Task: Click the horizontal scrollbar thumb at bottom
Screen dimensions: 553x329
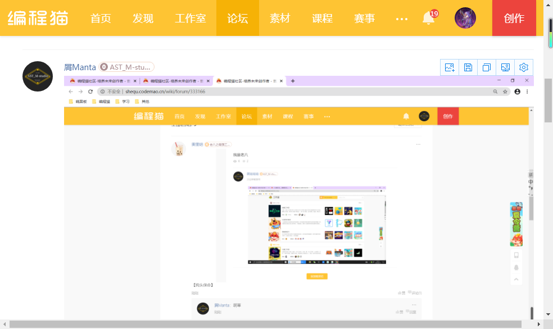Action: click(x=265, y=324)
